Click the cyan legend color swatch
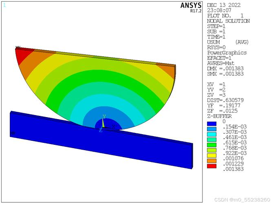 (x=212, y=135)
